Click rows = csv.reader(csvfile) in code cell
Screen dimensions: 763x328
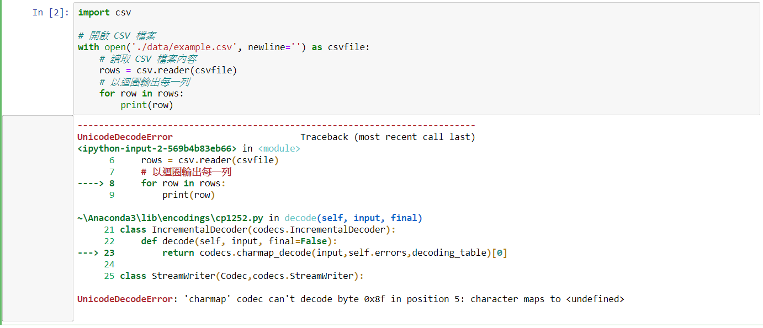(x=168, y=70)
